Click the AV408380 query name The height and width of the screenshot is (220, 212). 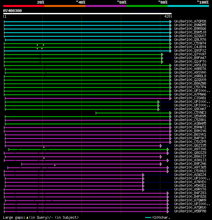pyautogui.click(x=12, y=11)
